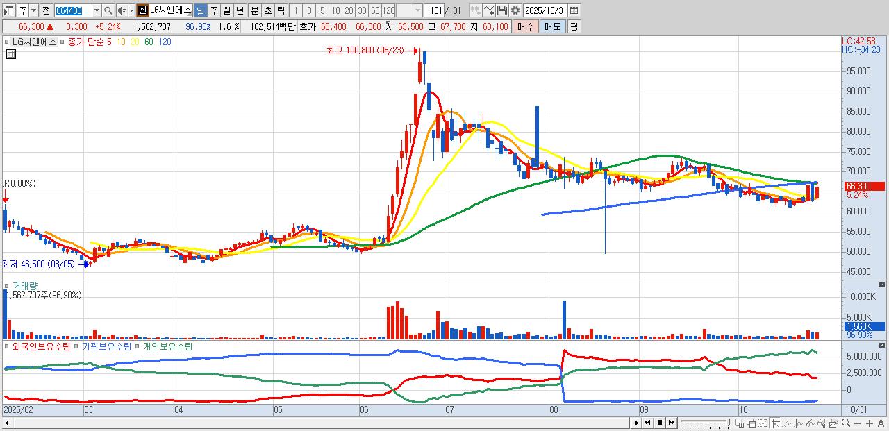Click the plus zoom-in icon

(870, 423)
